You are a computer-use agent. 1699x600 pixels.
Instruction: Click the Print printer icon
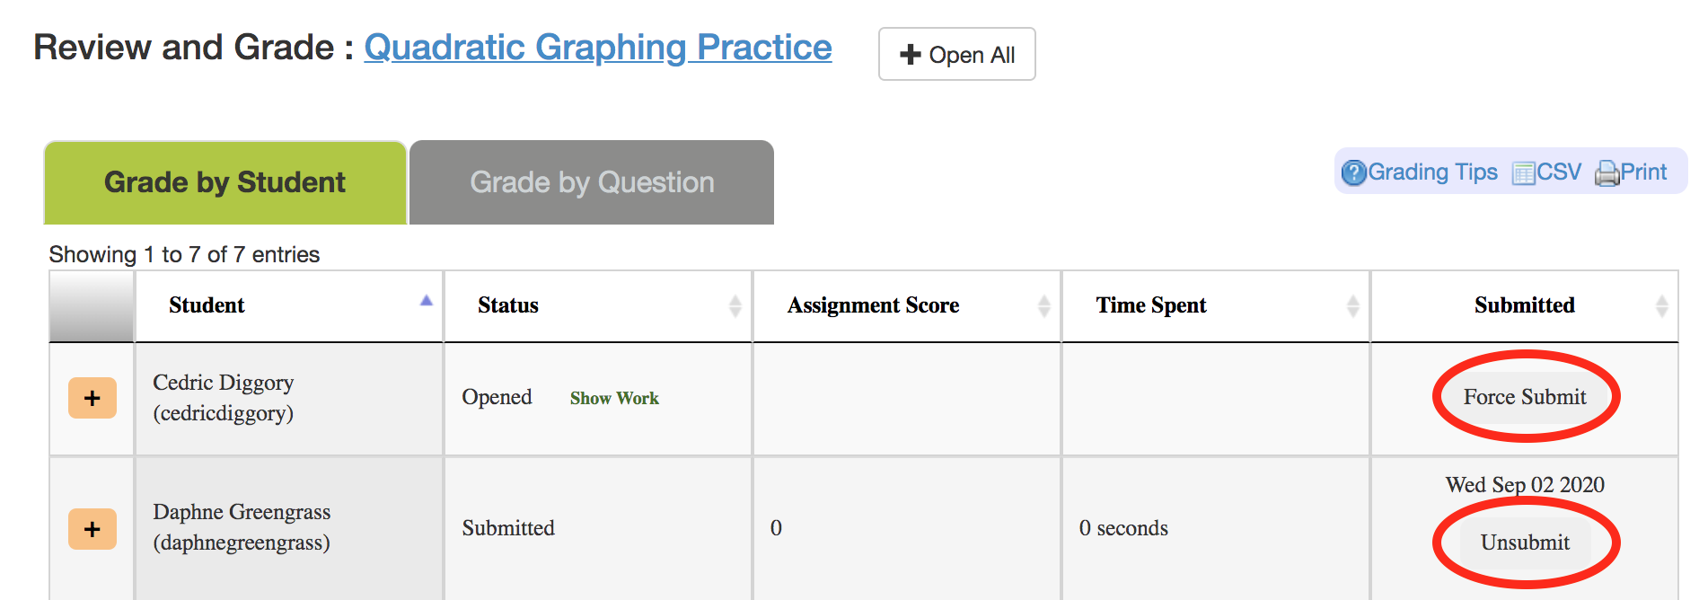click(1607, 172)
